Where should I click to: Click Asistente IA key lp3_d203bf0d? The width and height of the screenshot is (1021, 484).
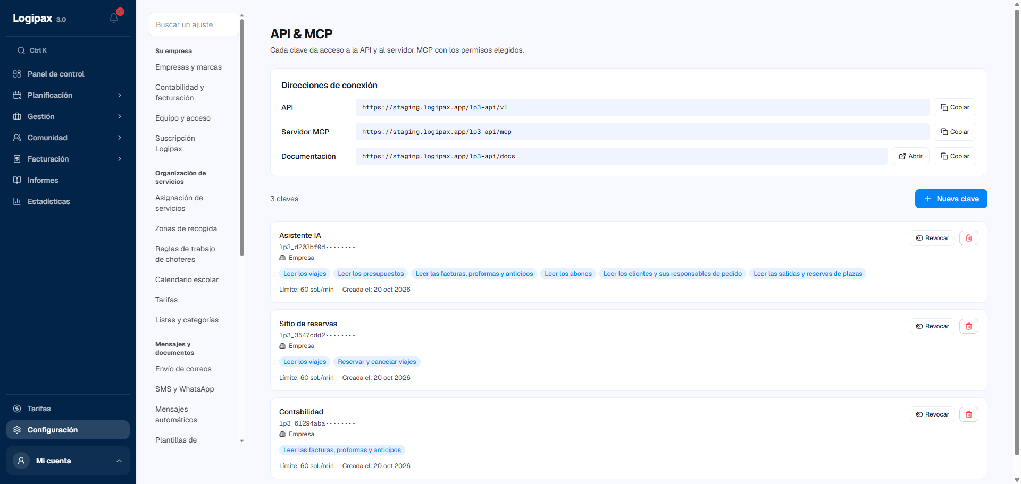[x=317, y=247]
